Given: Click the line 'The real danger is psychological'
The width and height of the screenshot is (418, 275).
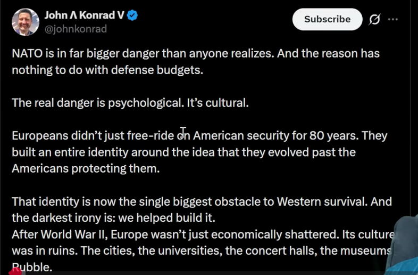Looking at the screenshot, I should click(130, 103).
